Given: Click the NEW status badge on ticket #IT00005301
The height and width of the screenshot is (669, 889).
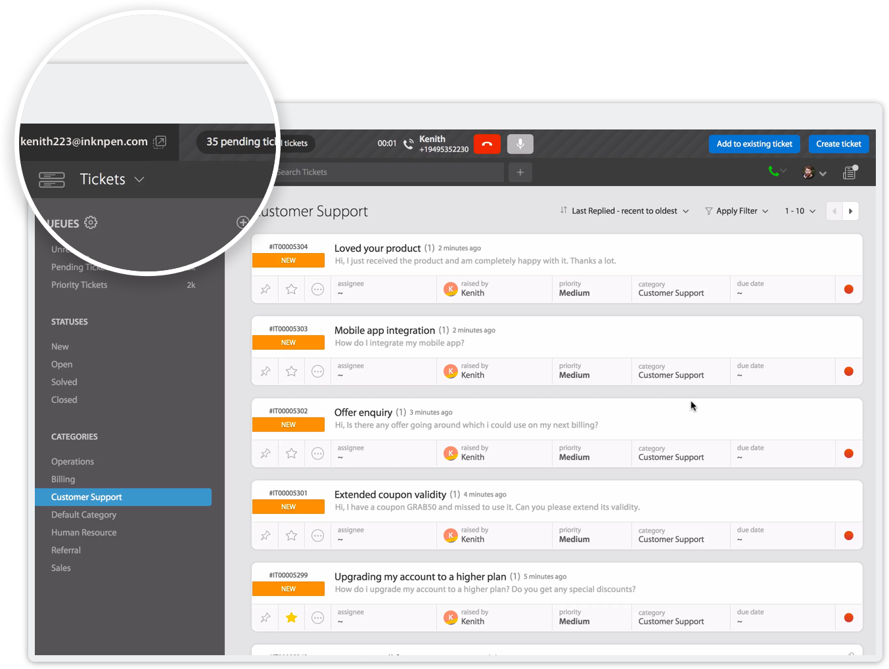Looking at the screenshot, I should [x=288, y=507].
